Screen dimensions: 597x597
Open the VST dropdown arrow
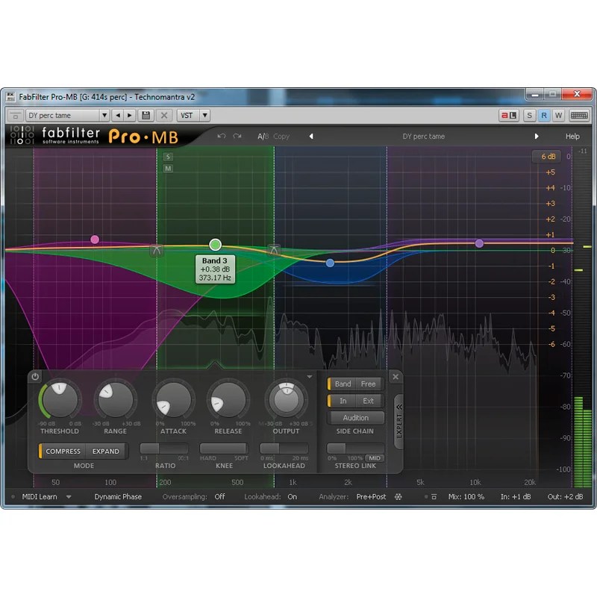(x=204, y=116)
